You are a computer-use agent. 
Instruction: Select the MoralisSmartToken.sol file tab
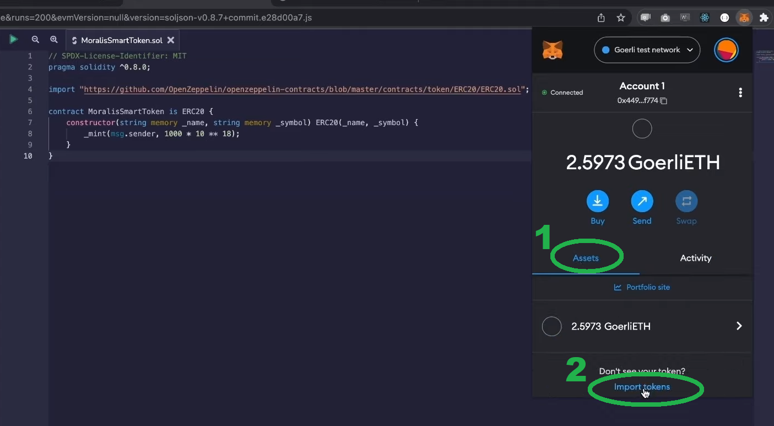click(x=121, y=40)
